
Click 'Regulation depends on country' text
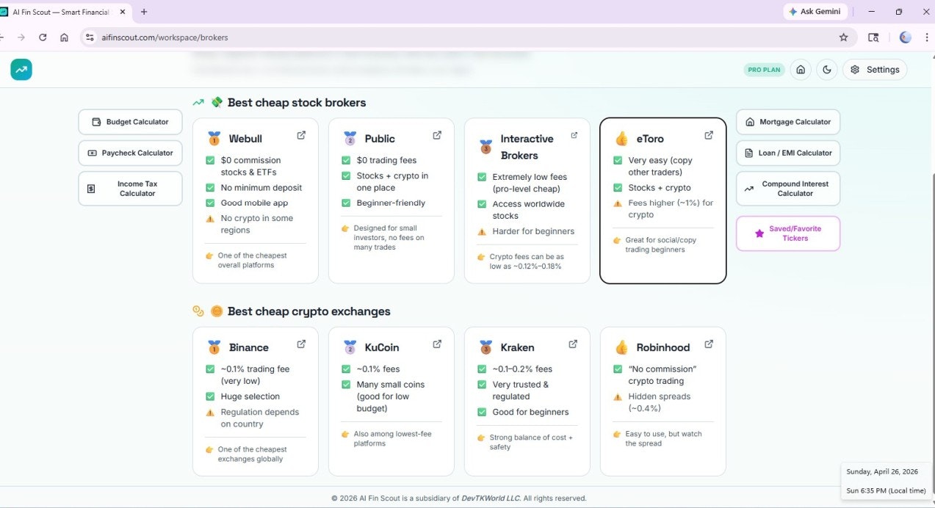point(260,418)
